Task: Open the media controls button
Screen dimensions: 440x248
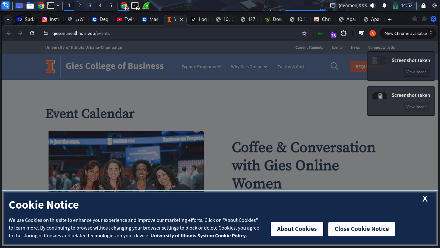Action: tap(361, 33)
